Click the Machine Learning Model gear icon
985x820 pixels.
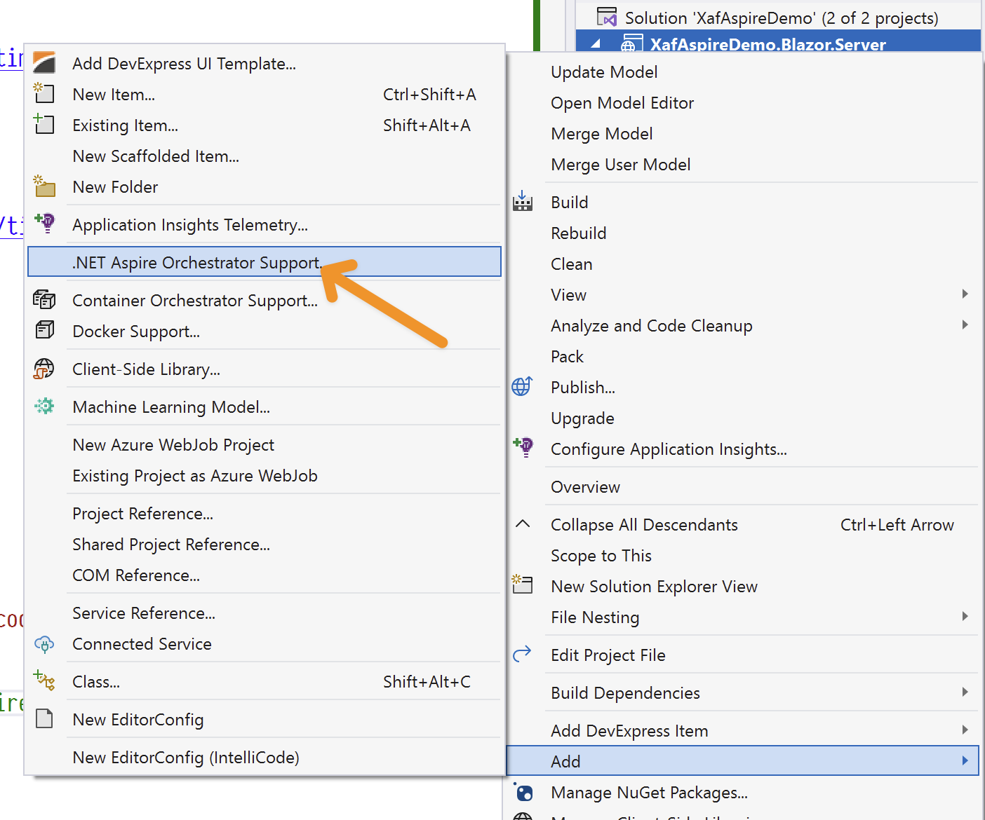(x=44, y=406)
